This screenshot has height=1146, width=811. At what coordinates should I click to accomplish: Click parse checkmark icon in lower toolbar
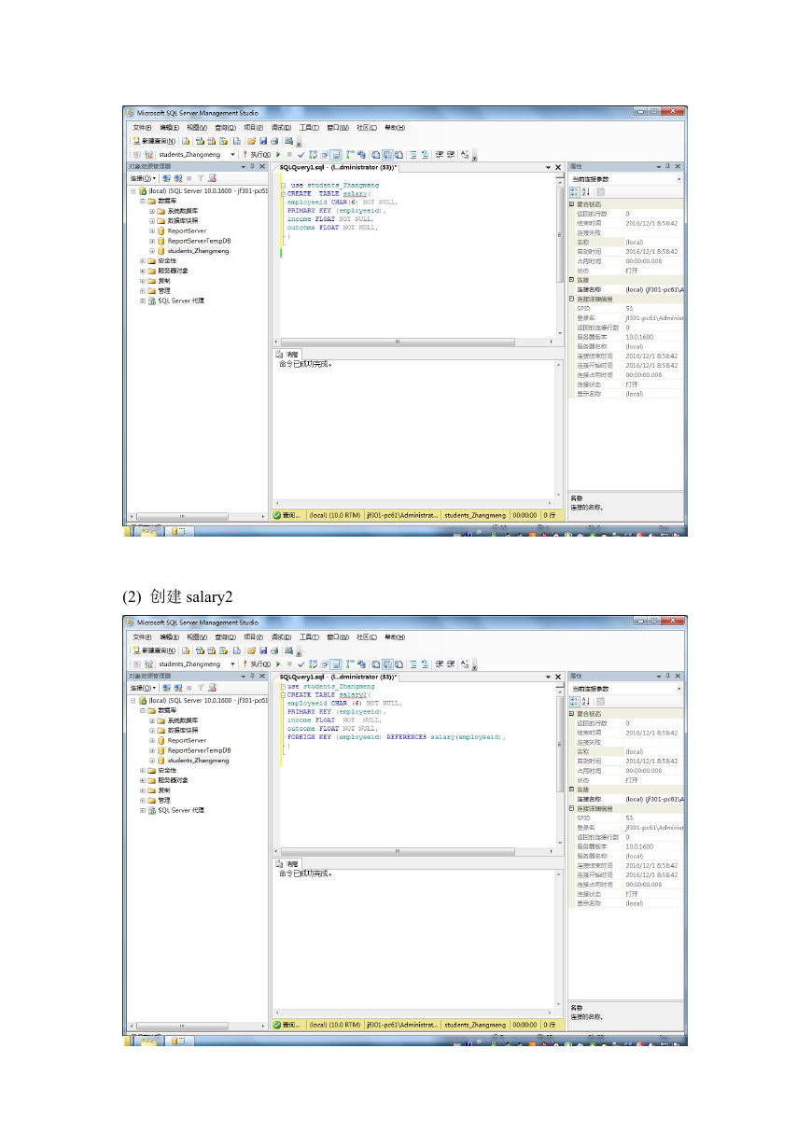pyautogui.click(x=301, y=664)
